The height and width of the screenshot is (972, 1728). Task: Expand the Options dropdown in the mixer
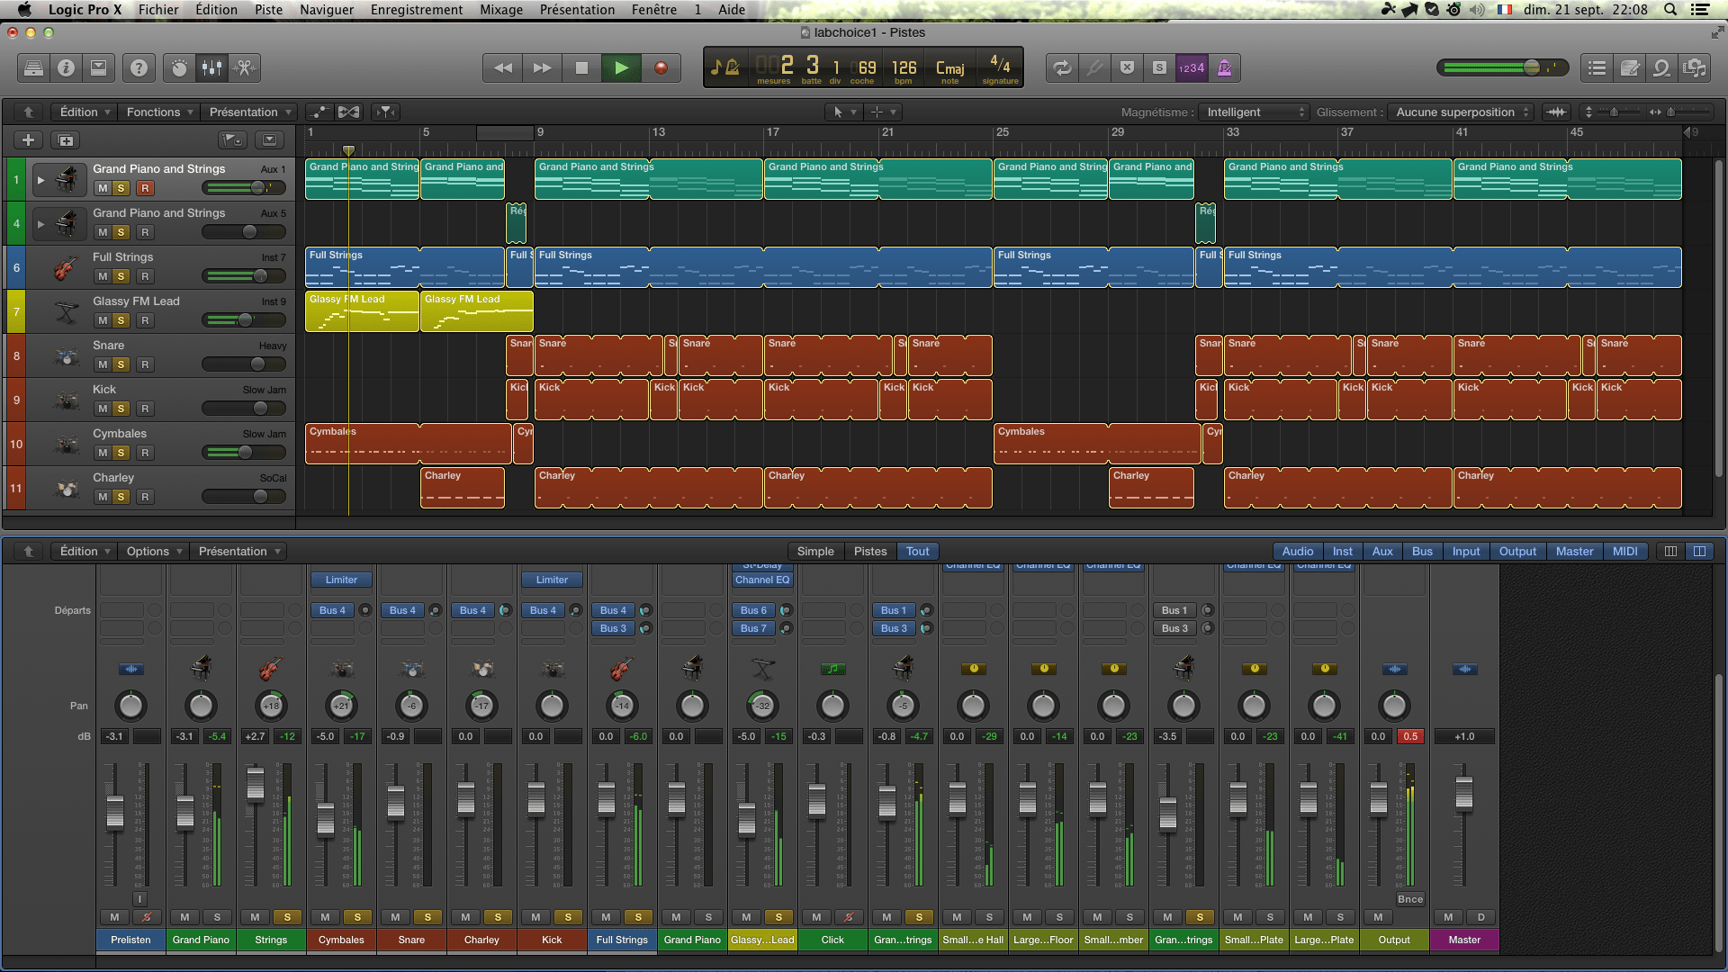coord(154,552)
